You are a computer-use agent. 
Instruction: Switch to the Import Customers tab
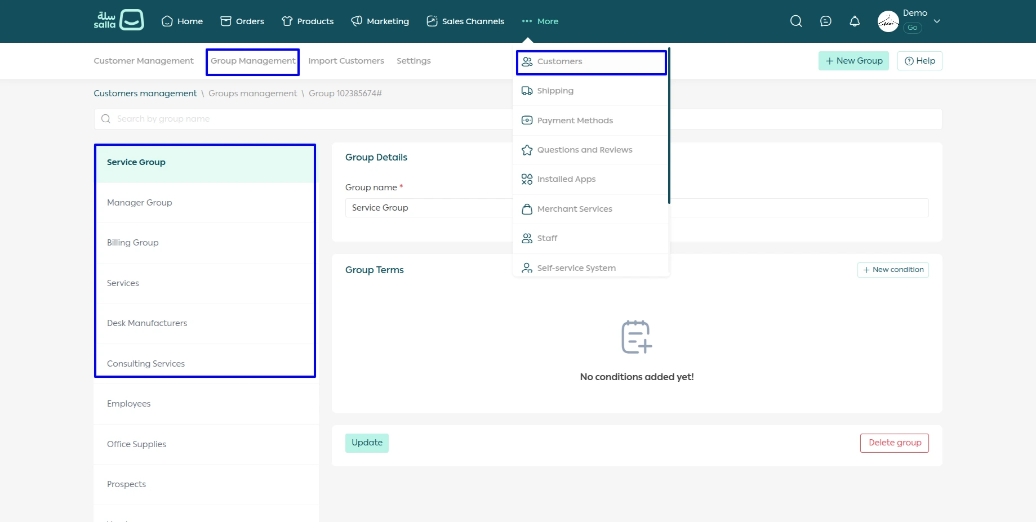(x=346, y=61)
